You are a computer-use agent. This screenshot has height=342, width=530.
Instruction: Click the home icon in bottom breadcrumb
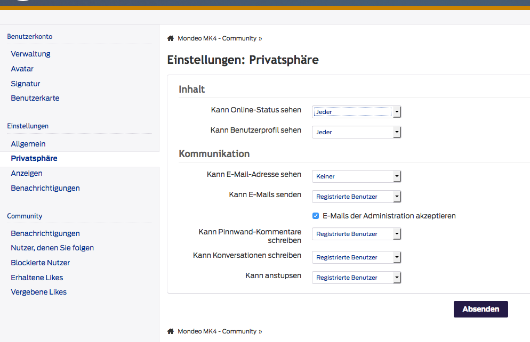[171, 331]
